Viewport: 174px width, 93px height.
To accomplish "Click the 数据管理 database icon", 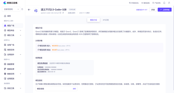I will 5,64.
